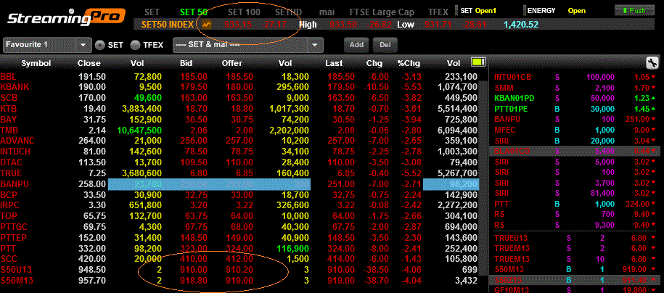Switch to the FTSE Large Cap tab
664x293 pixels.
click(382, 12)
